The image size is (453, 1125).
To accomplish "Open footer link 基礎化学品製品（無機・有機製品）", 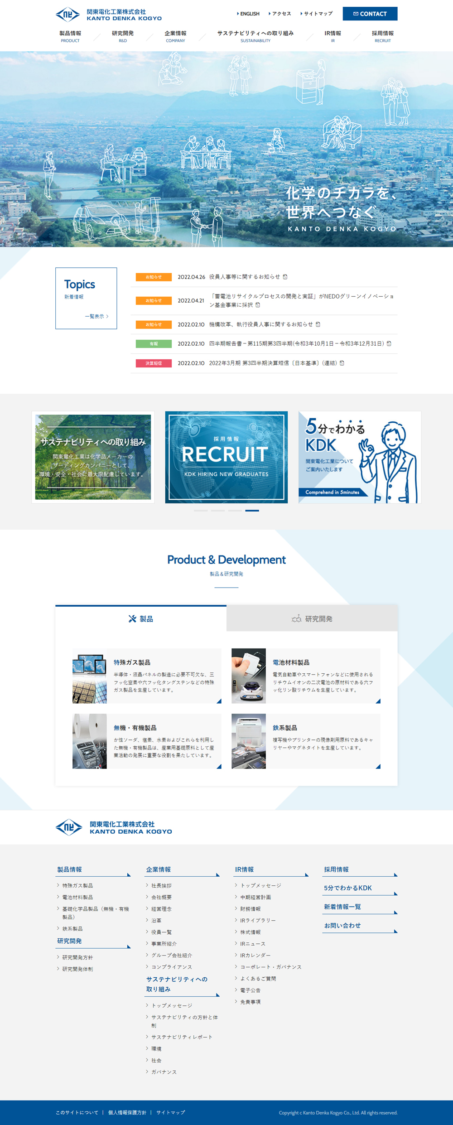I will click(x=96, y=913).
